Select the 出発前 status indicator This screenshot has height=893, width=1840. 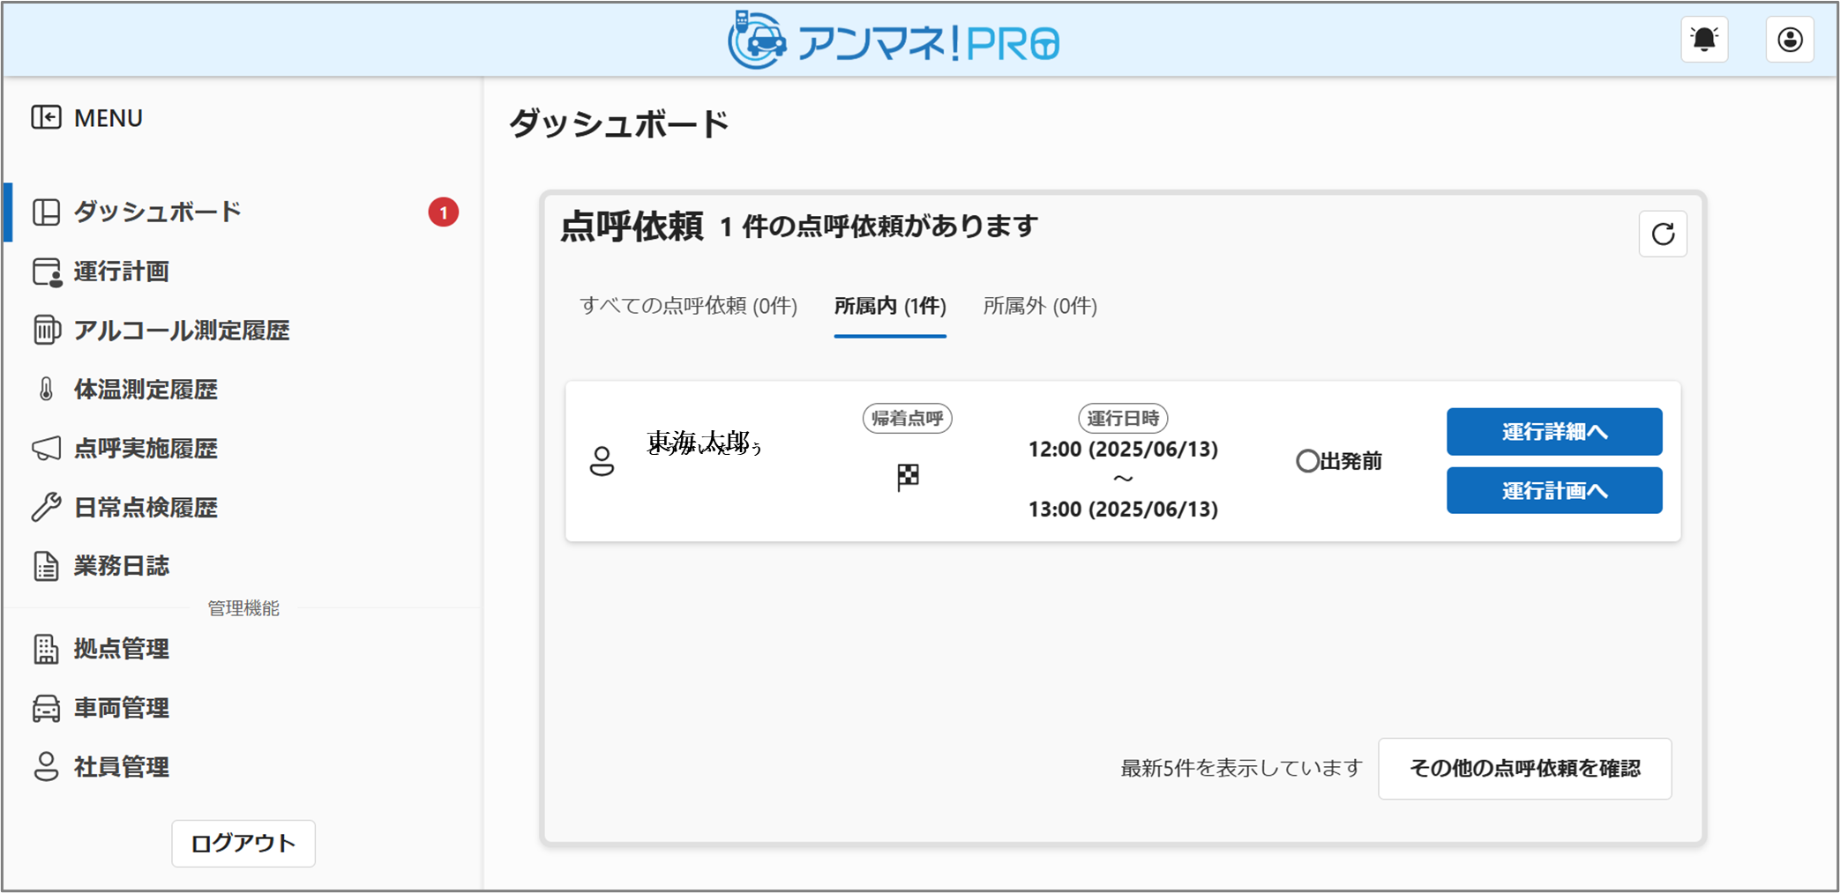[x=1339, y=460]
